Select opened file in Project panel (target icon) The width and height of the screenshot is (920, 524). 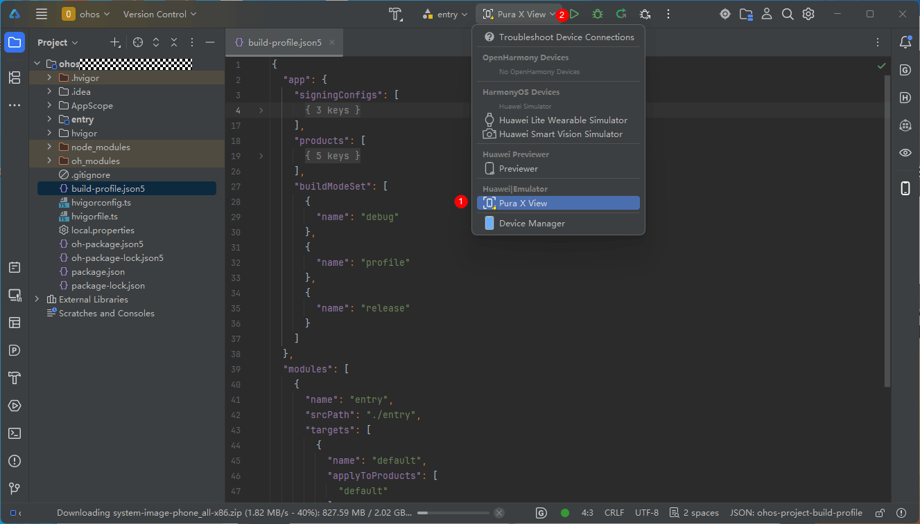coord(138,42)
